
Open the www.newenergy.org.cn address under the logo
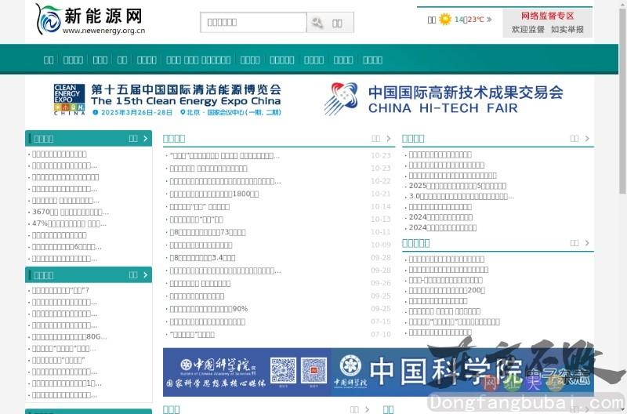(x=104, y=31)
